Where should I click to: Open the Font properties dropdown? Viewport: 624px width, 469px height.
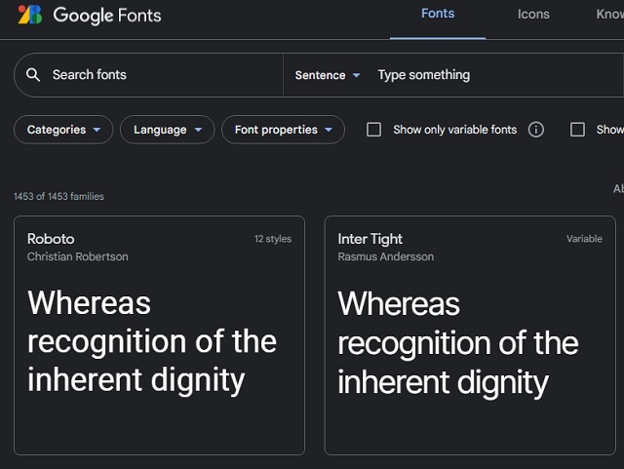point(283,130)
